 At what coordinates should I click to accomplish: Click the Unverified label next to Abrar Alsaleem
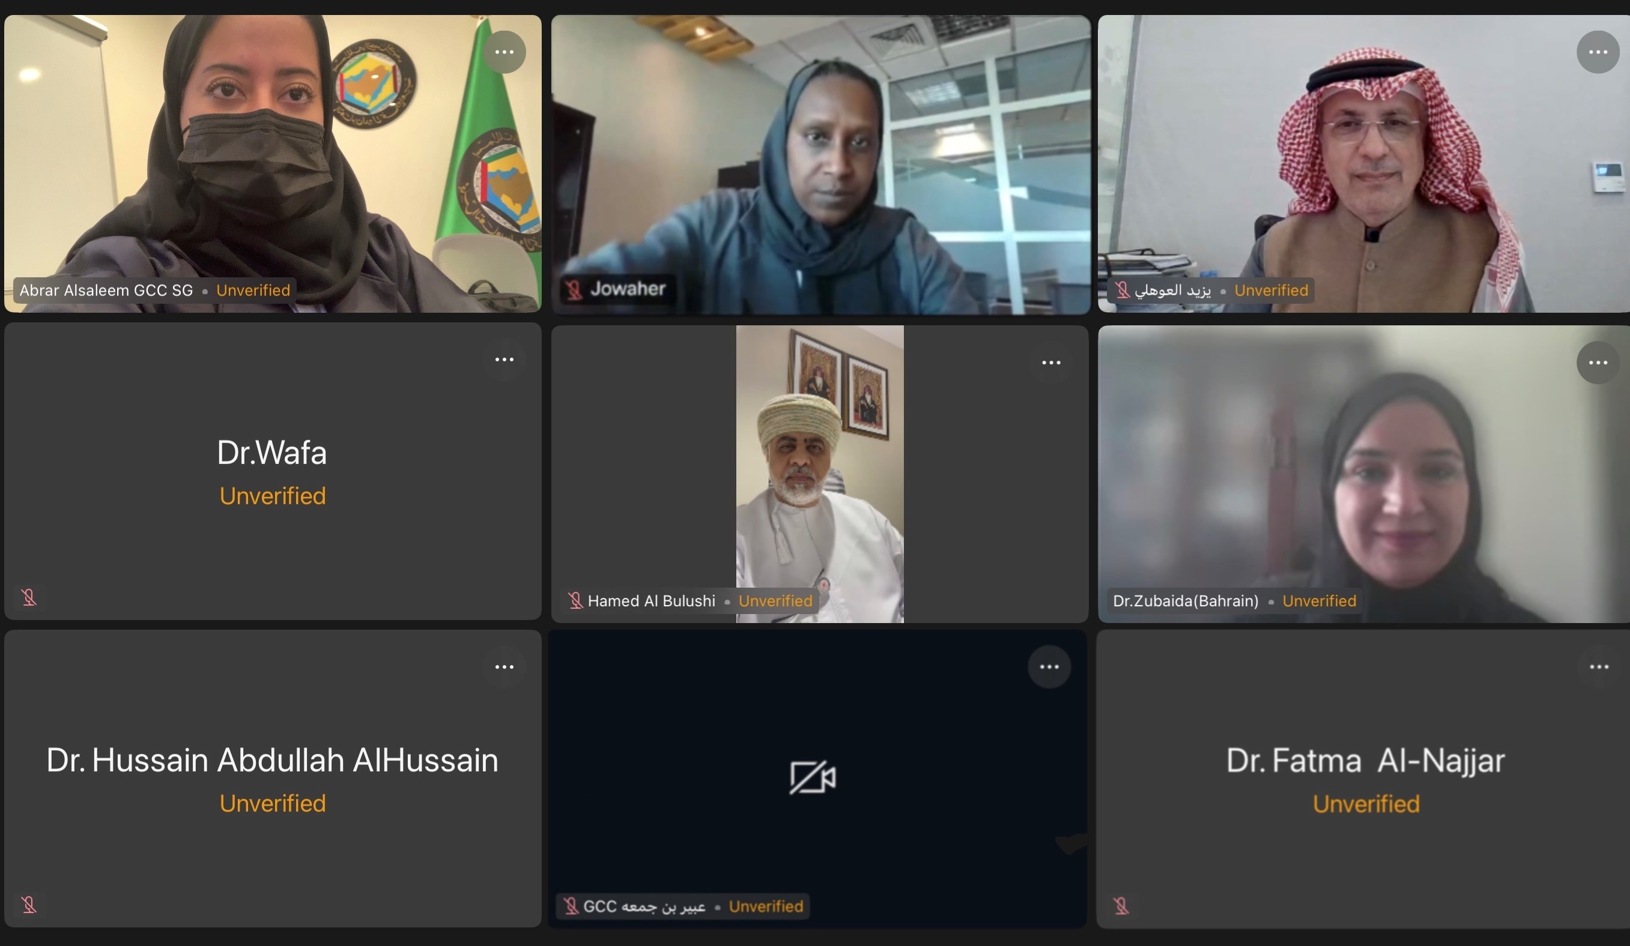(253, 291)
